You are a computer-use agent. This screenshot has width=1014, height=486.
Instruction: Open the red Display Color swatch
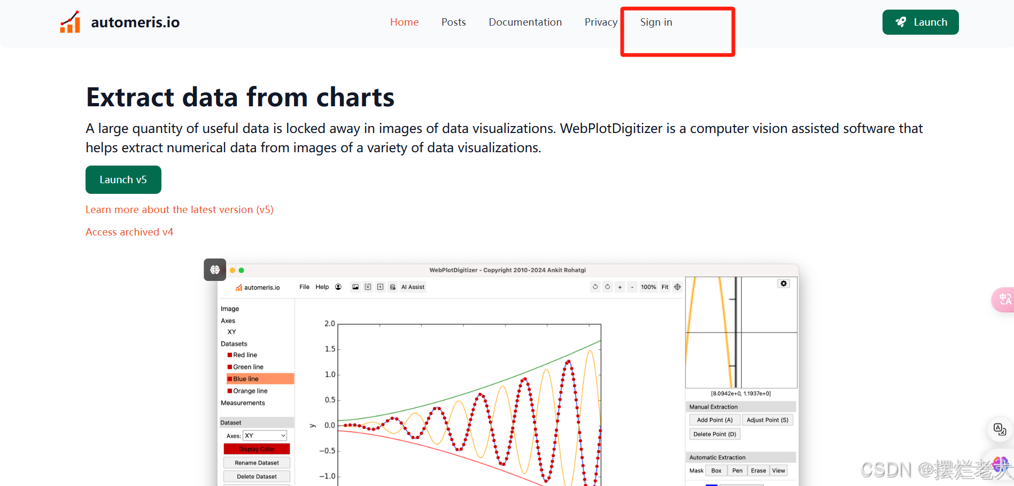point(257,449)
